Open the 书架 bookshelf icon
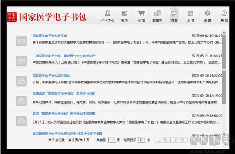 point(125,16)
